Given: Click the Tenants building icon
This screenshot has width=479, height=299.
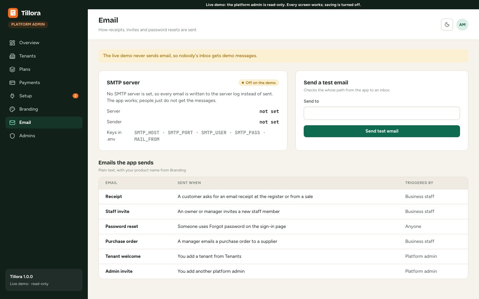Looking at the screenshot, I should [12, 56].
